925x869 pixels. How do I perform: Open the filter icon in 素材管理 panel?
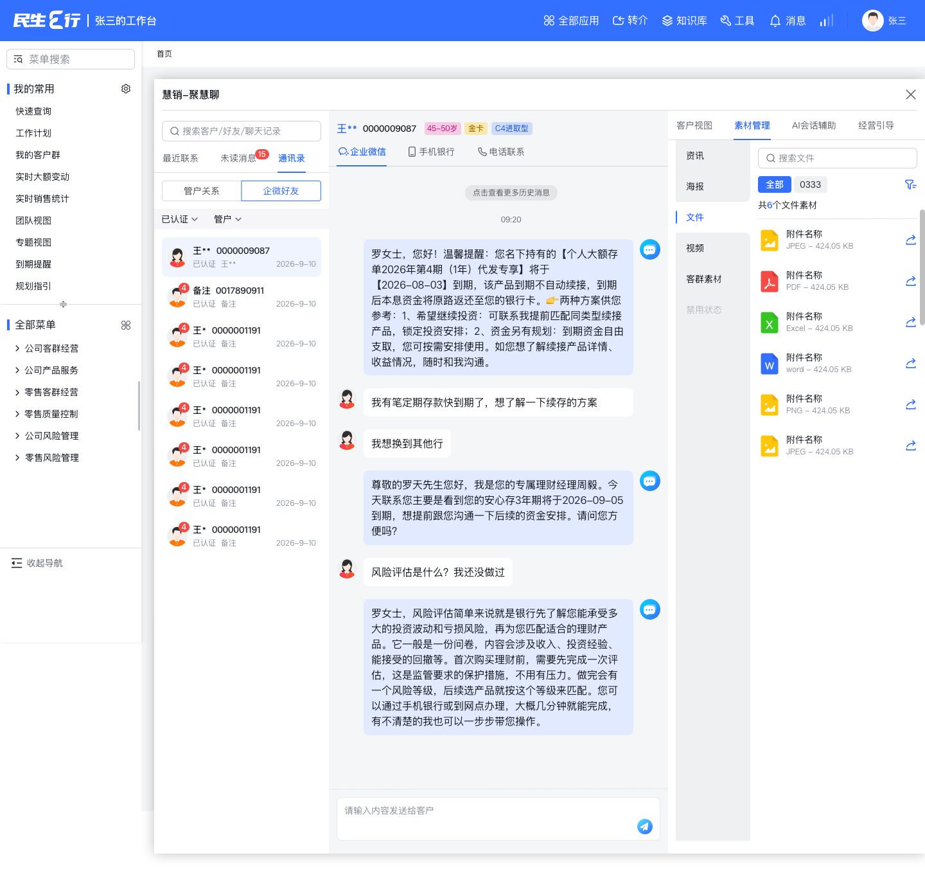pos(910,184)
